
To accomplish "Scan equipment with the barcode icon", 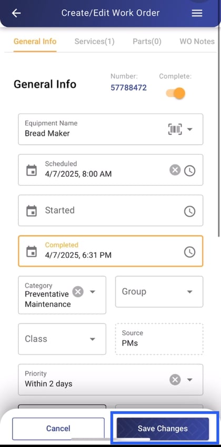I will point(175,130).
